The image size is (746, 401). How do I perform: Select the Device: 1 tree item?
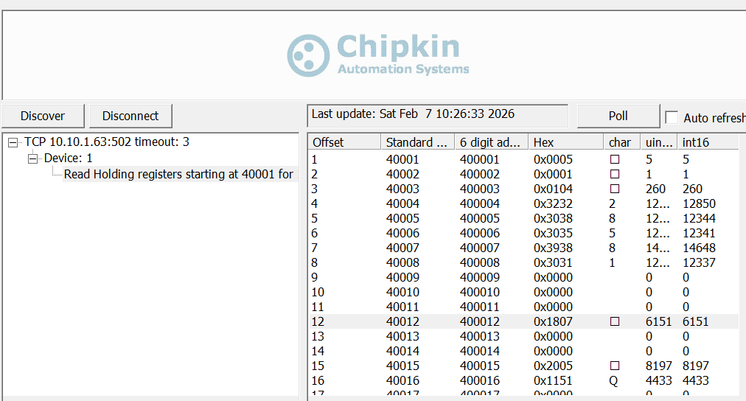pos(68,158)
